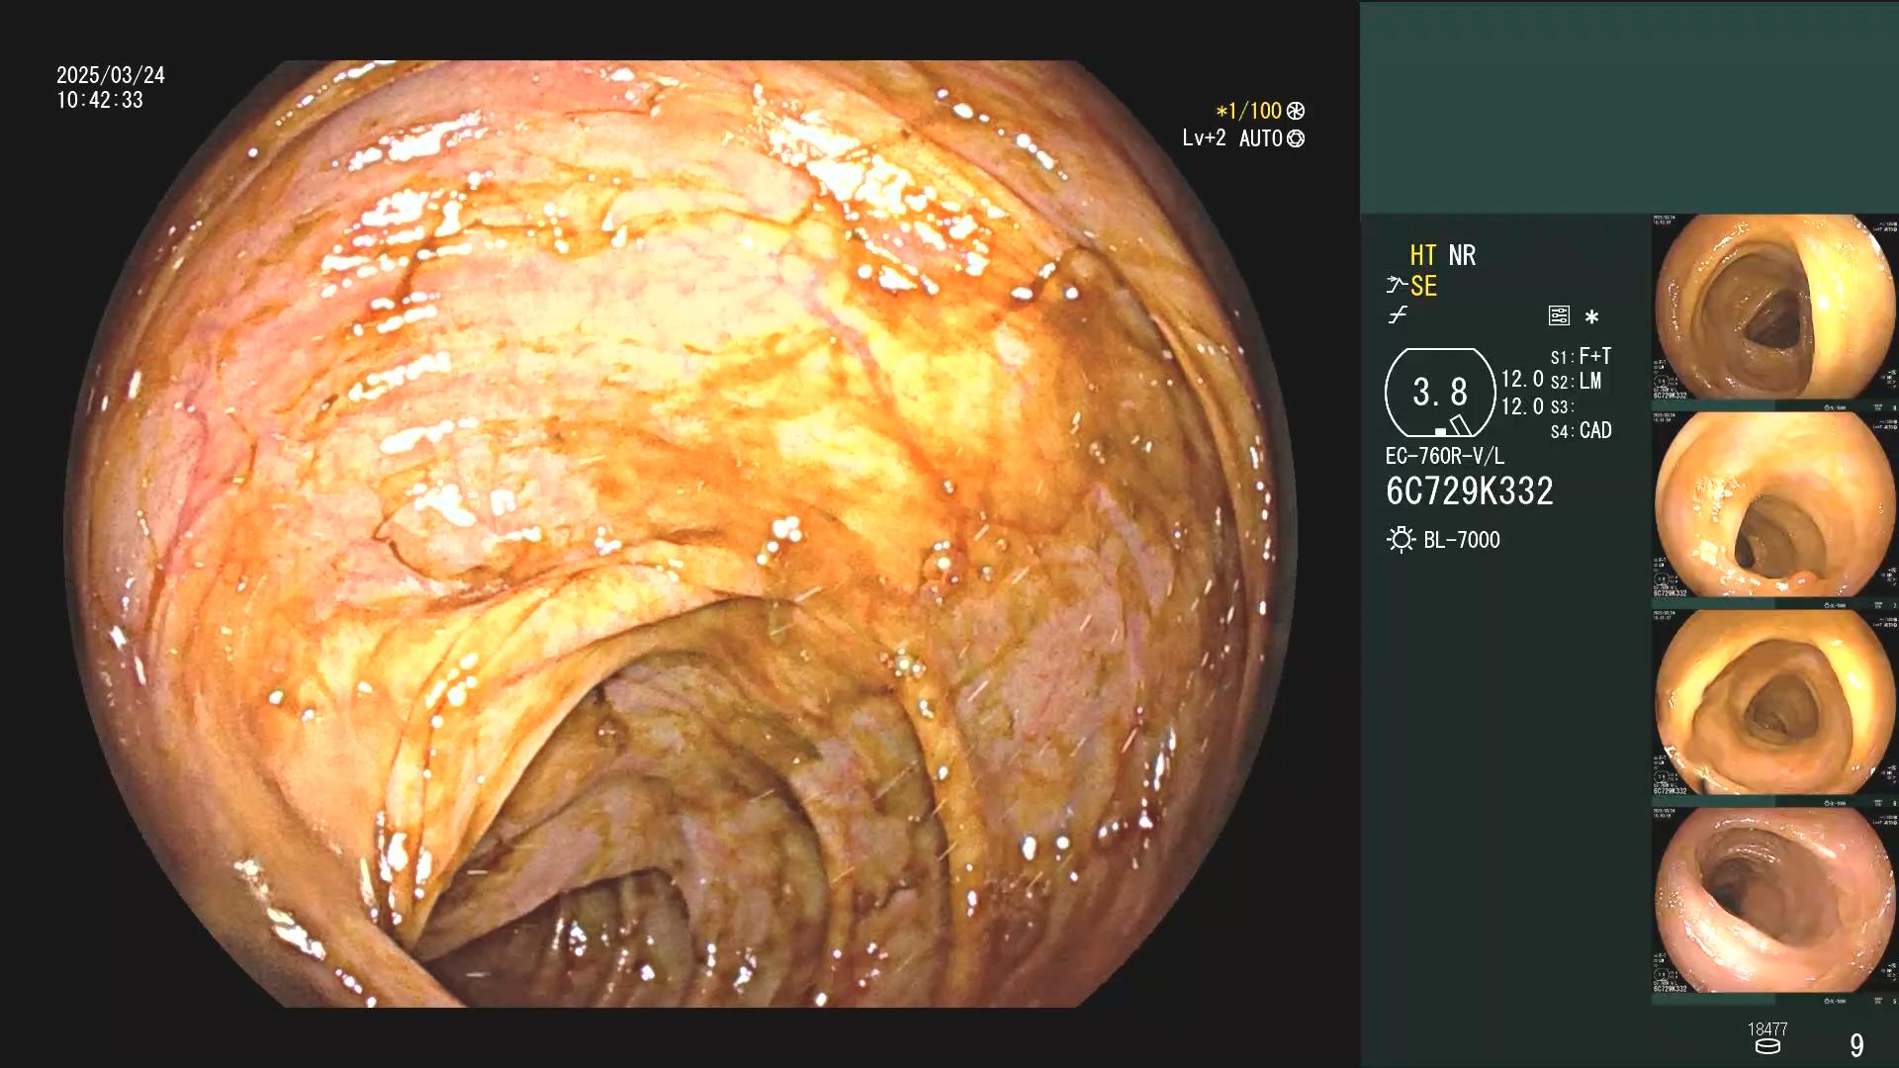Click the empty S3: switch assignment
Image resolution: width=1899 pixels, height=1068 pixels.
pyautogui.click(x=1562, y=406)
